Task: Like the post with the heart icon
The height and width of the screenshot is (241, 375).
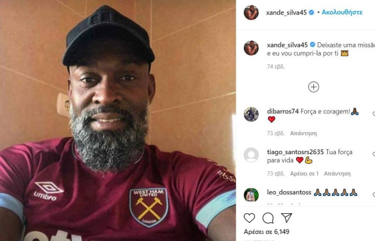Action: pyautogui.click(x=249, y=218)
